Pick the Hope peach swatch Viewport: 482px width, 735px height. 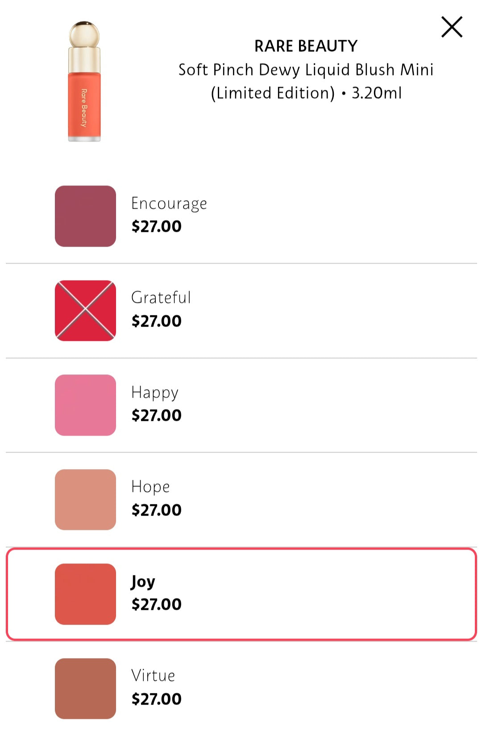click(x=85, y=500)
